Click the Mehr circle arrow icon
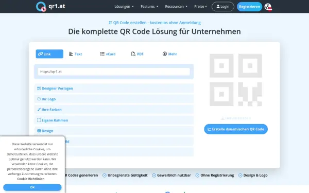The image size is (309, 193). 165,54
